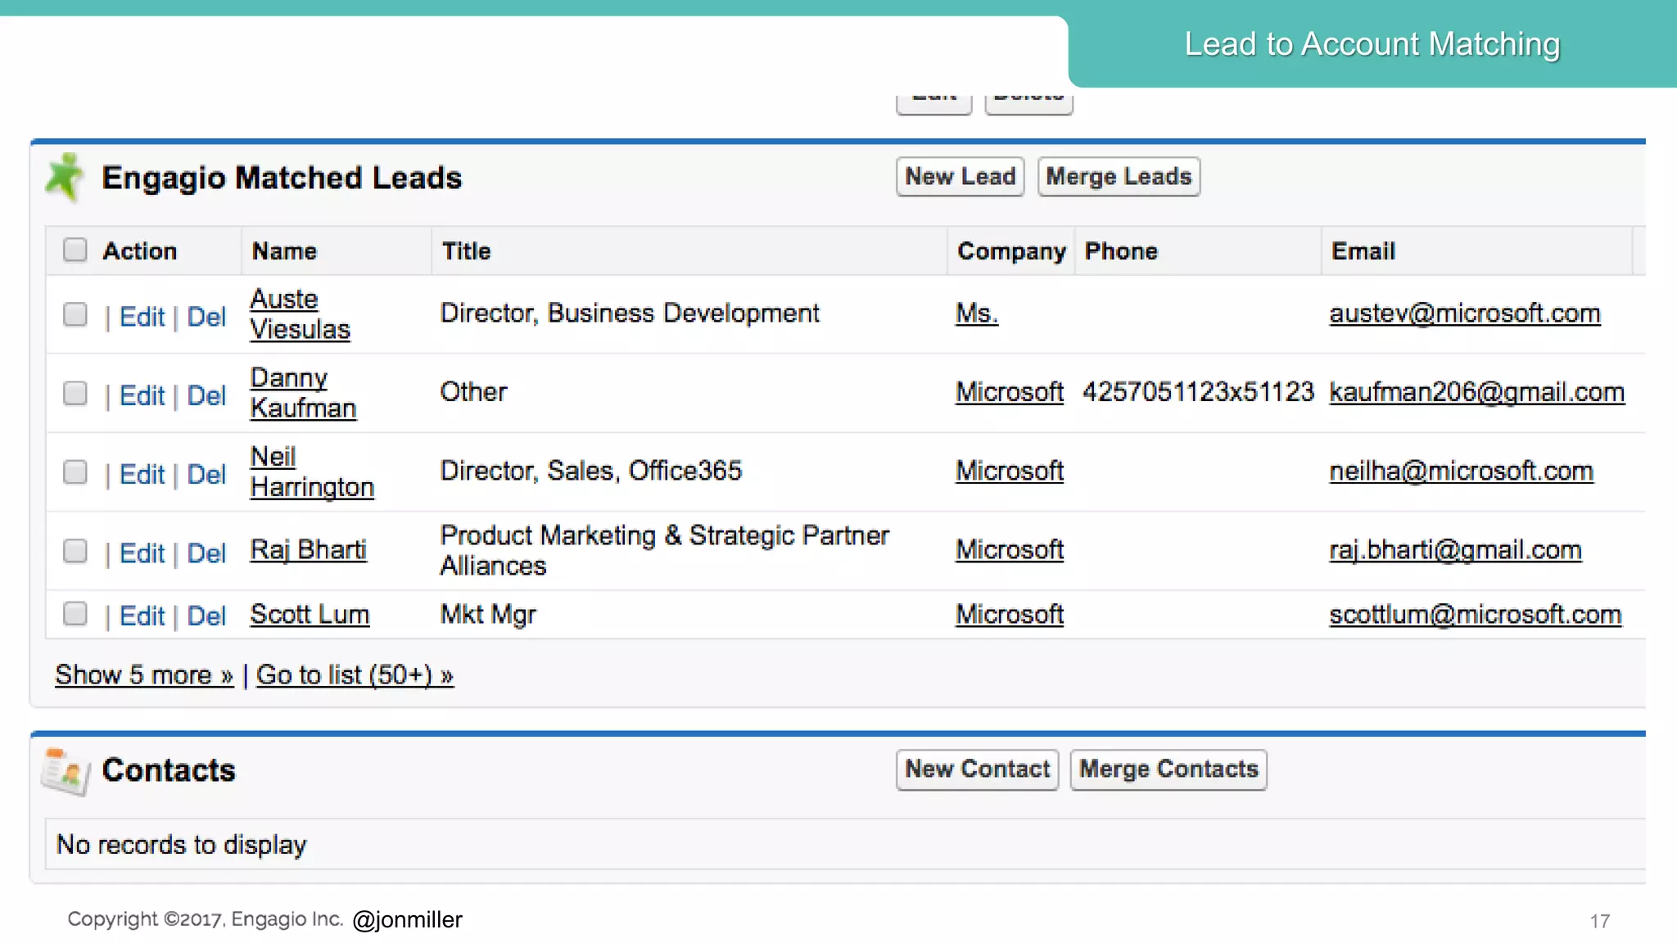Open Microsoft company link in Raj Bharti row
This screenshot has height=943, width=1677.
click(x=1010, y=549)
